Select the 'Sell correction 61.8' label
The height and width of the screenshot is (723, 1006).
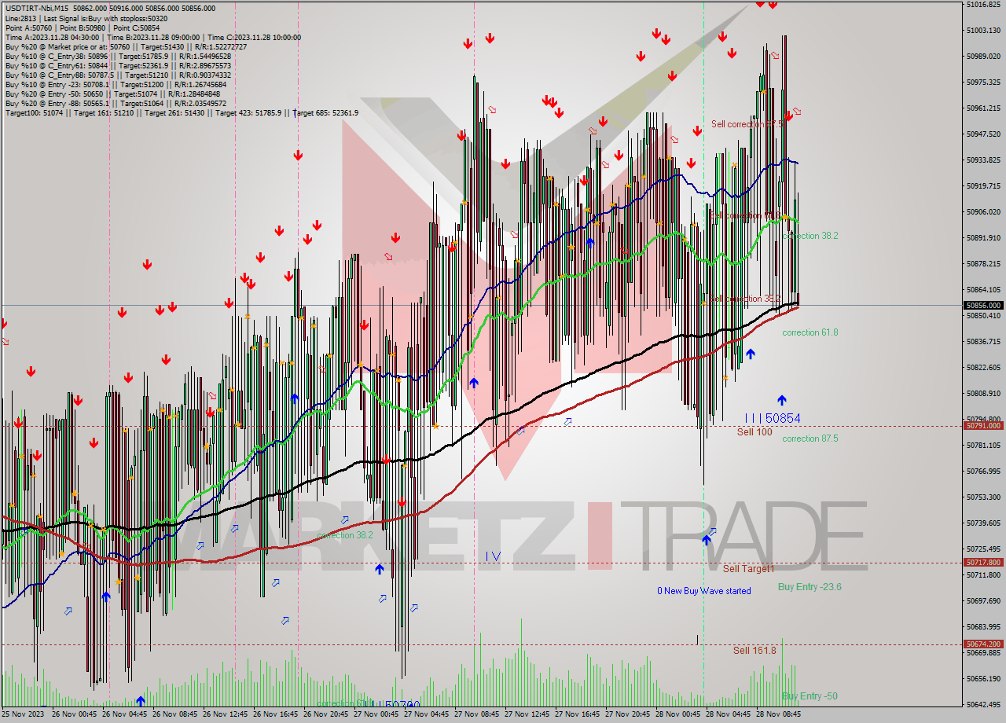(747, 215)
